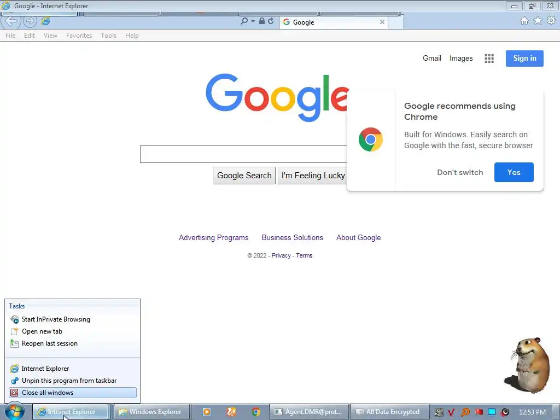Viewport: 560px width, 420px height.
Task: Open About Google link
Action: pyautogui.click(x=359, y=237)
